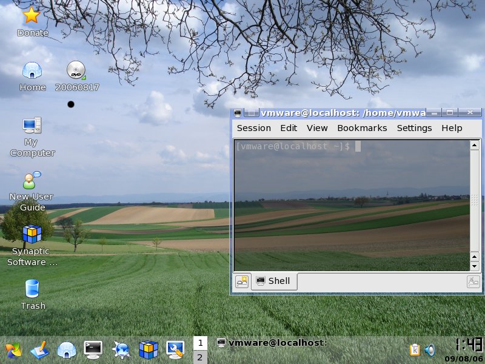This screenshot has height=364, width=485.
Task: Open the Donate star desktop icon
Action: coord(32,15)
